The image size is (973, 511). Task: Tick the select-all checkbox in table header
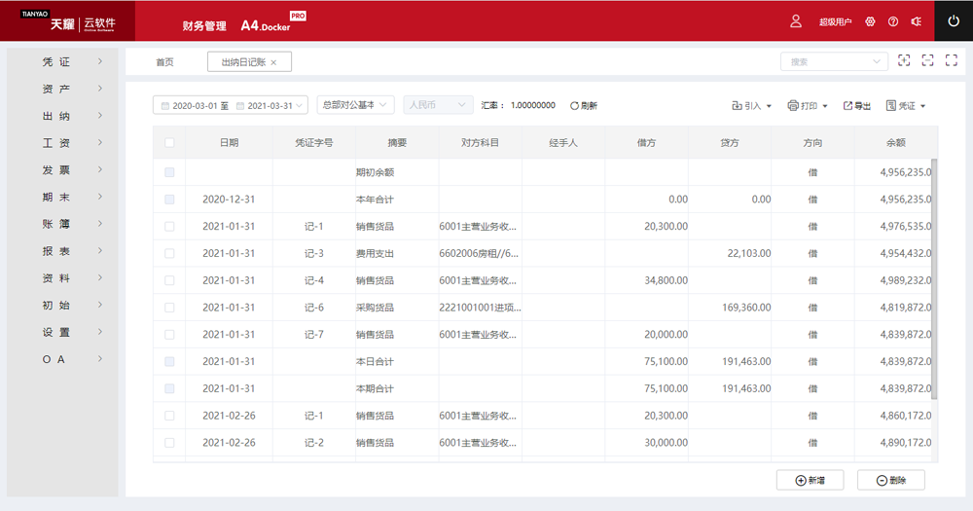tap(170, 142)
